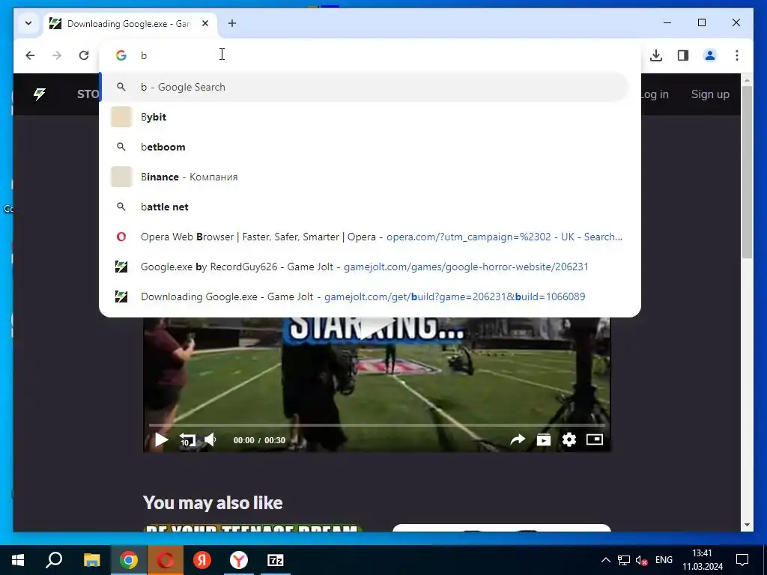Open the video playlist icon
The width and height of the screenshot is (767, 575).
[544, 440]
